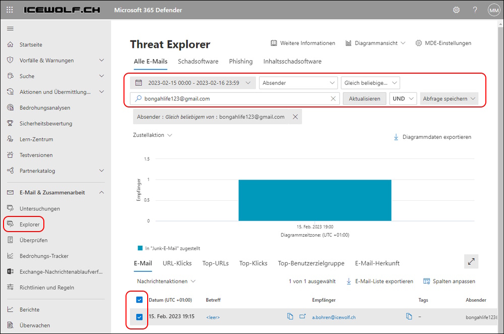Open Untersuchungen in sidebar
This screenshot has width=504, height=334.
pos(39,209)
